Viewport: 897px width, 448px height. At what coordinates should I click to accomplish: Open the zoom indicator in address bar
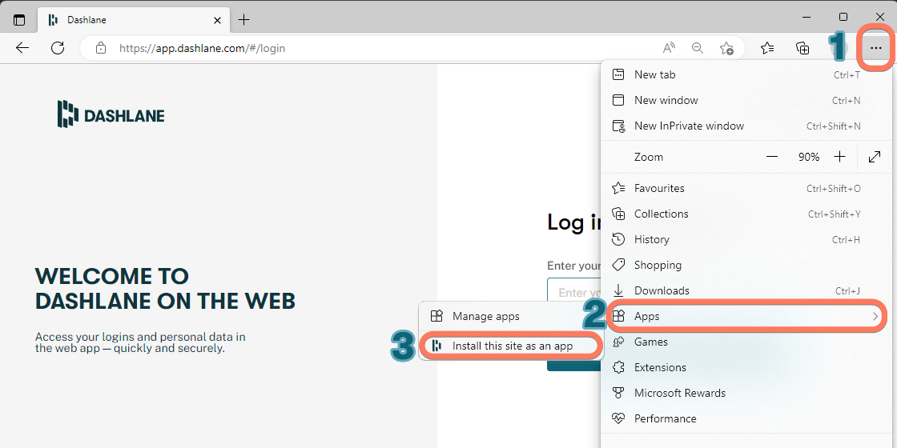(698, 48)
